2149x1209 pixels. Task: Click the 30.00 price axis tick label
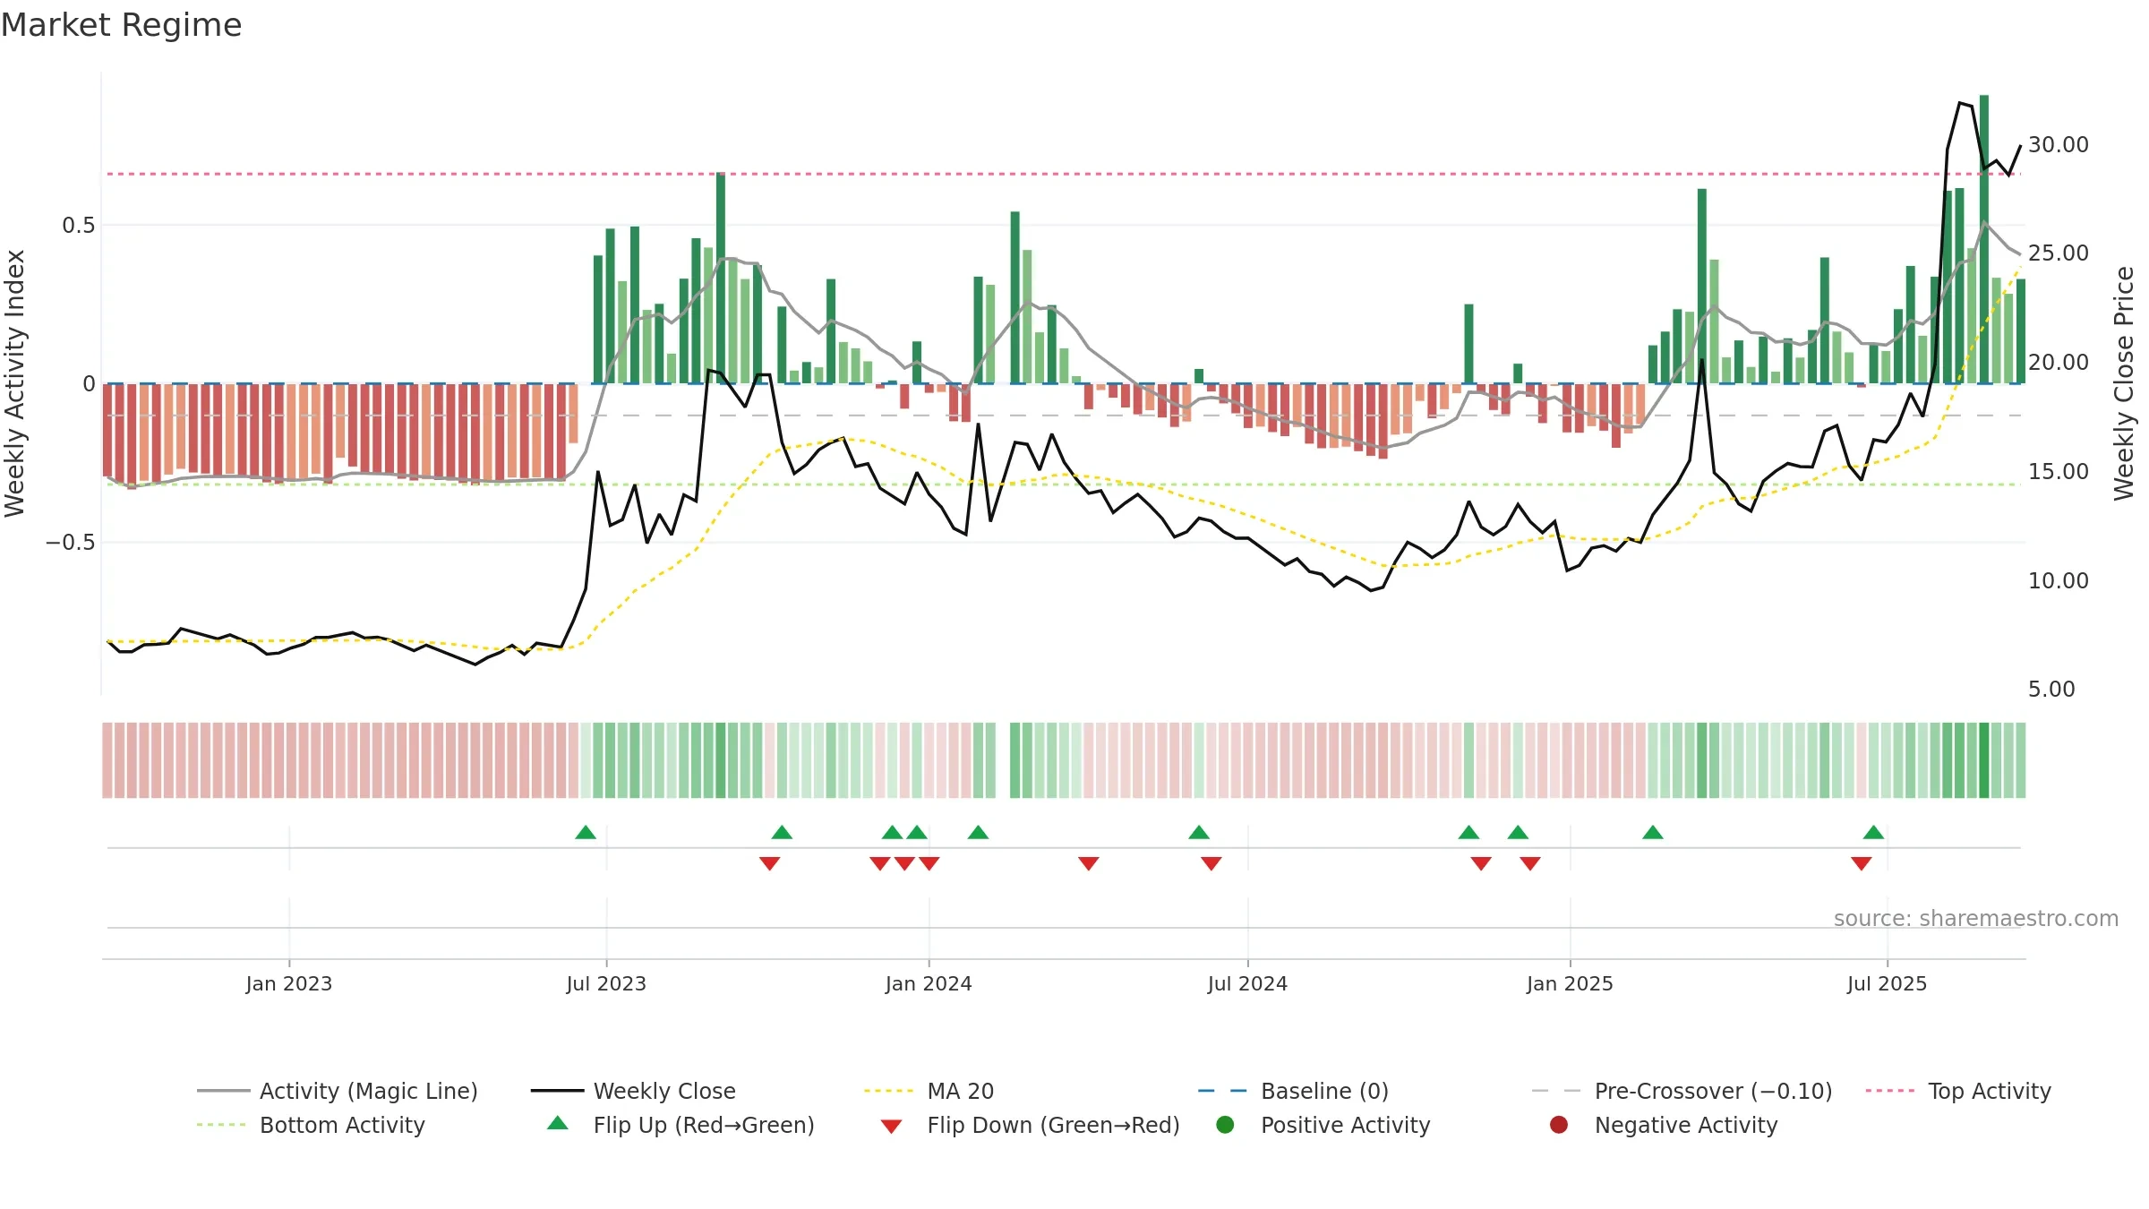pos(2058,144)
